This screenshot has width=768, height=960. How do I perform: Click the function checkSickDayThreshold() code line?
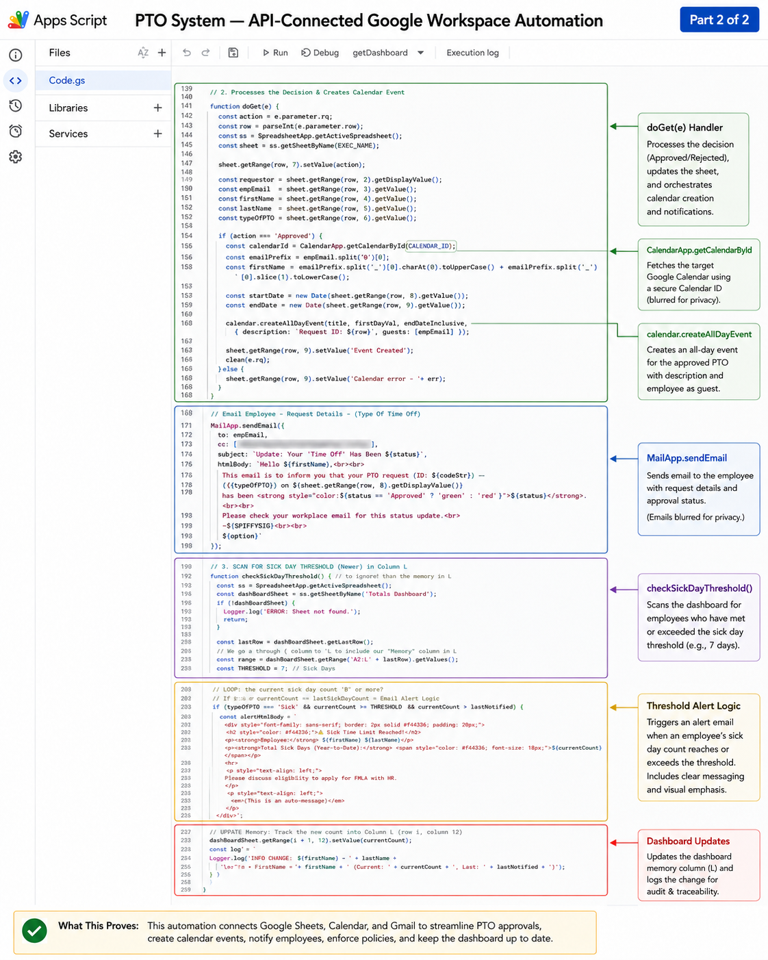[x=330, y=576]
